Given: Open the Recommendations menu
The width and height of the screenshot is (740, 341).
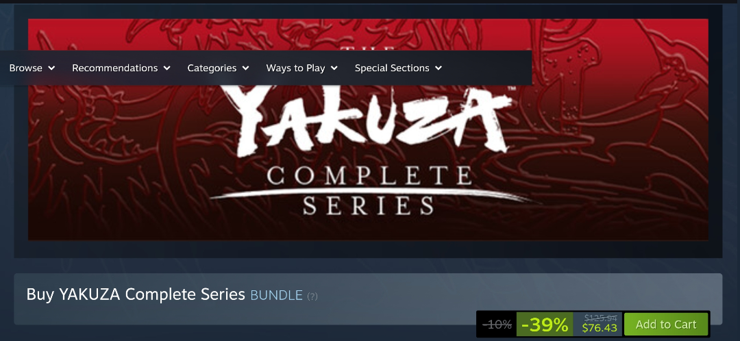Looking at the screenshot, I should [x=114, y=68].
